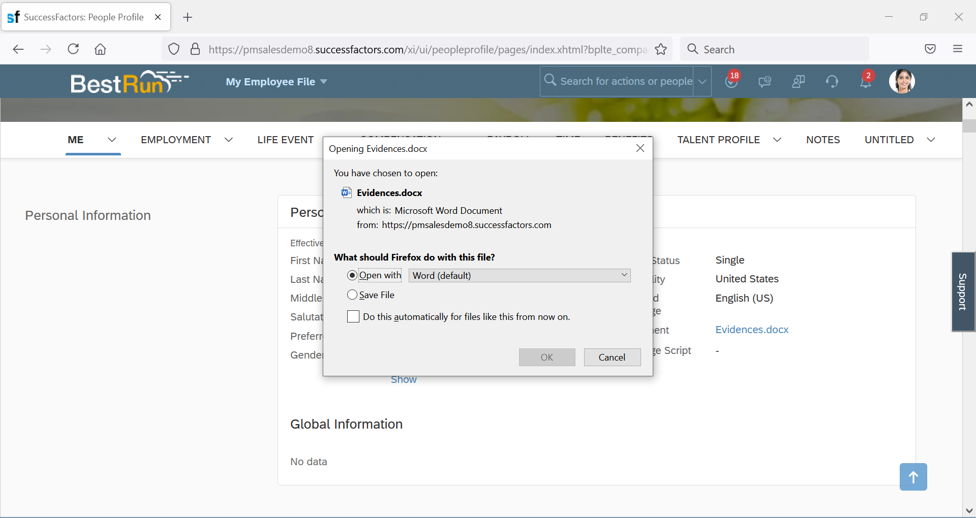
Task: Click blue scroll-to-top arrow button
Action: point(913,477)
